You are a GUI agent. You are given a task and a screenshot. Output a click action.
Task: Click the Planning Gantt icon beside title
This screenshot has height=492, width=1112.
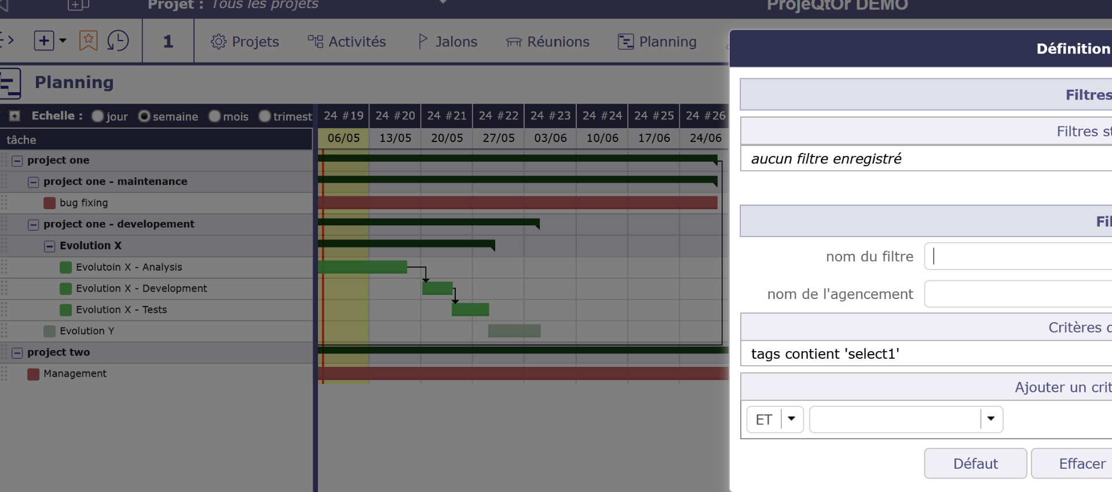click(10, 83)
